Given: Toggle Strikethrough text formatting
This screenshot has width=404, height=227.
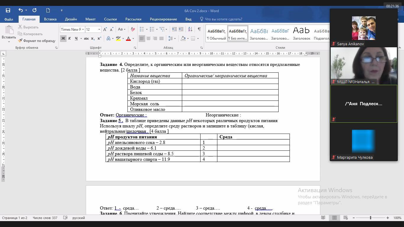Looking at the screenshot, I should [86, 38].
